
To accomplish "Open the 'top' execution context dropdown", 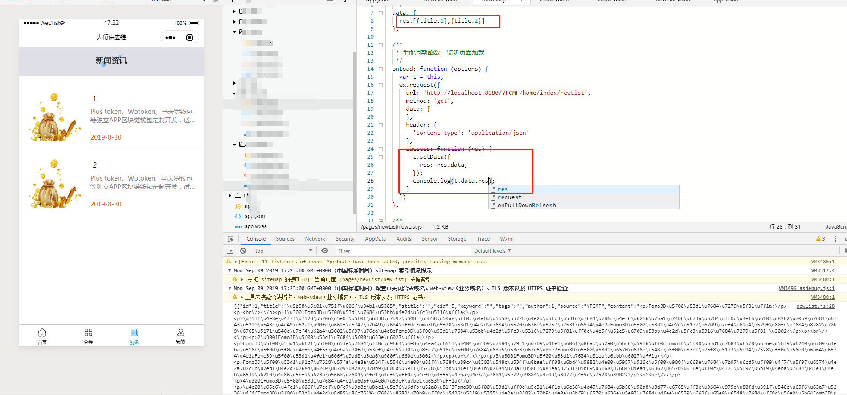I will pos(283,251).
